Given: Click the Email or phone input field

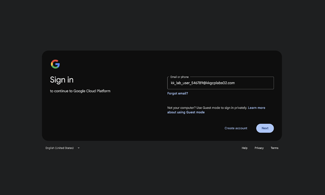Looking at the screenshot, I should coord(220,83).
